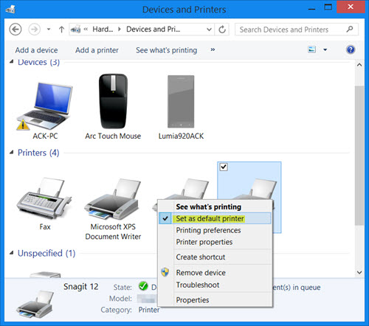Click Add a device in toolbar
Viewport: 369px width, 326px height.
pyautogui.click(x=36, y=50)
